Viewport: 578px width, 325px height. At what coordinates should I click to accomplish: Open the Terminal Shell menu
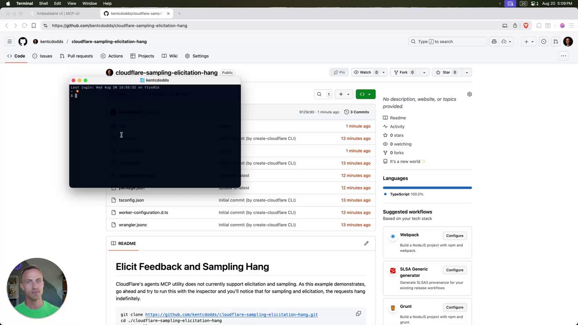[43, 4]
